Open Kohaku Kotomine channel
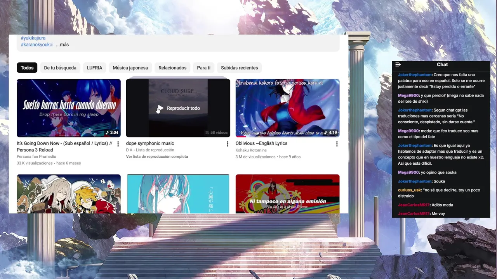This screenshot has width=497, height=279. click(251, 150)
